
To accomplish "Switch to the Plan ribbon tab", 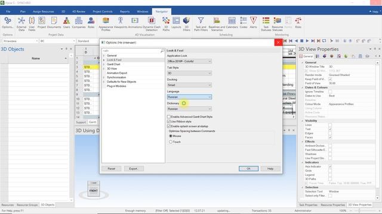I will tap(23, 11).
